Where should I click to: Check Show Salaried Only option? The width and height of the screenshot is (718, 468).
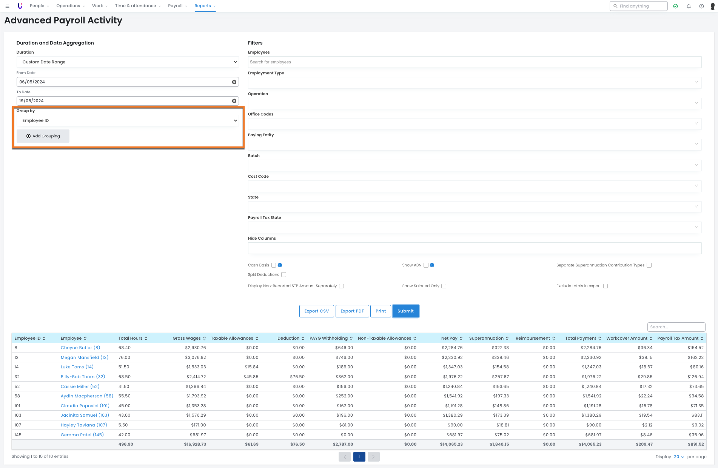444,286
